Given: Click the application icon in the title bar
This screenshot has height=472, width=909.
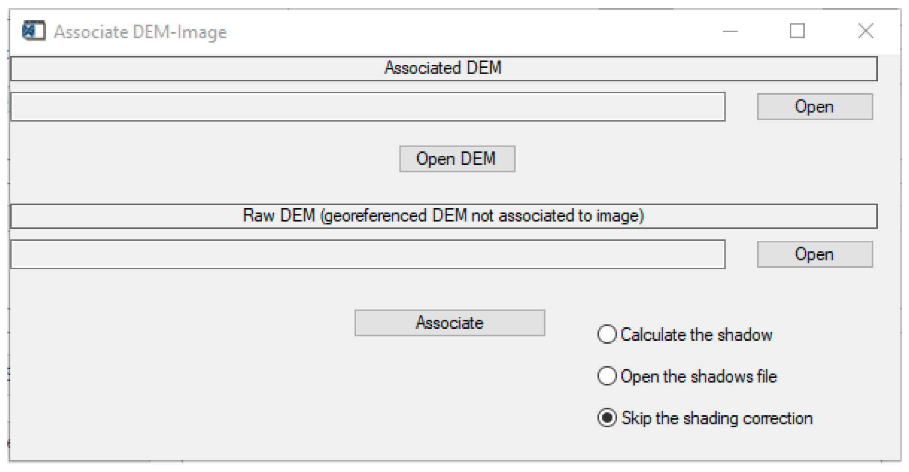Looking at the screenshot, I should click(x=34, y=31).
